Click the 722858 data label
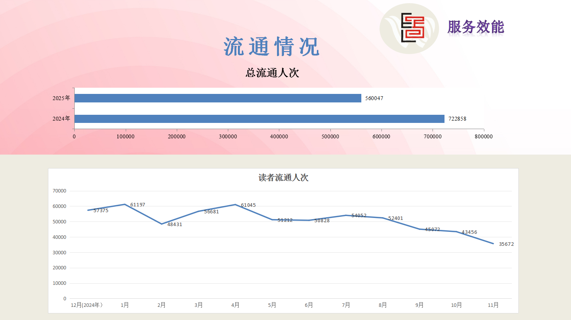This screenshot has width=571, height=320. [457, 119]
